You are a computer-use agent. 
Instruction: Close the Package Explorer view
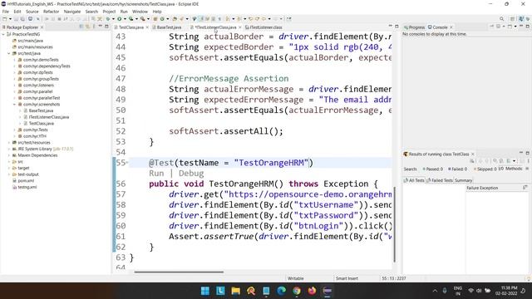click(x=42, y=27)
